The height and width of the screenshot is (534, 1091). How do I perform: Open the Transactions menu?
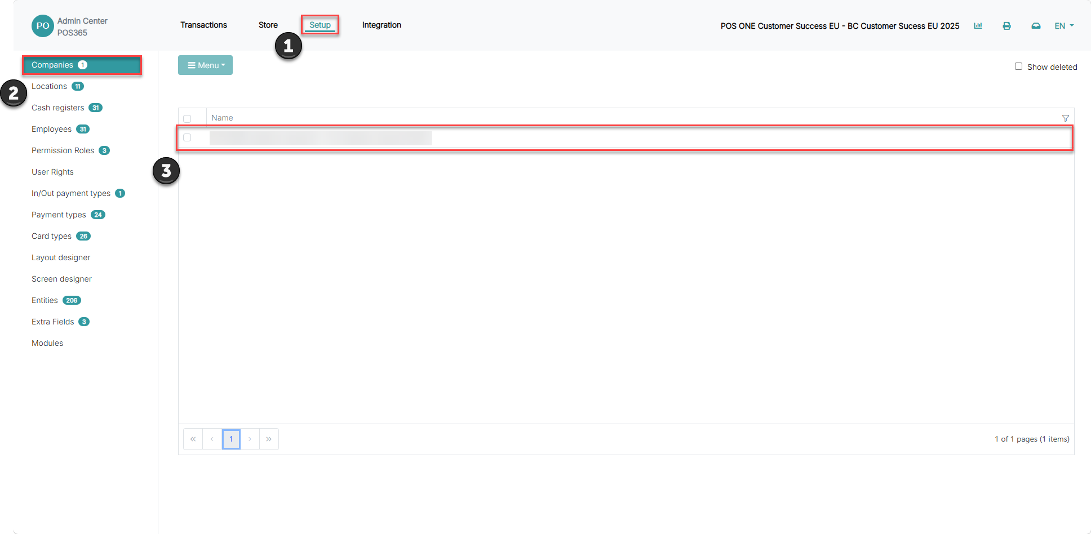pyautogui.click(x=203, y=25)
